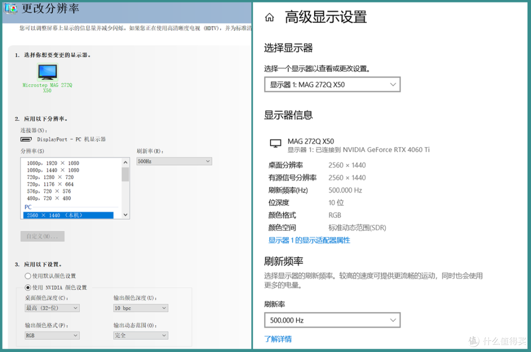Select the Microstep MAG 272Q X50 monitor icon

coord(47,71)
